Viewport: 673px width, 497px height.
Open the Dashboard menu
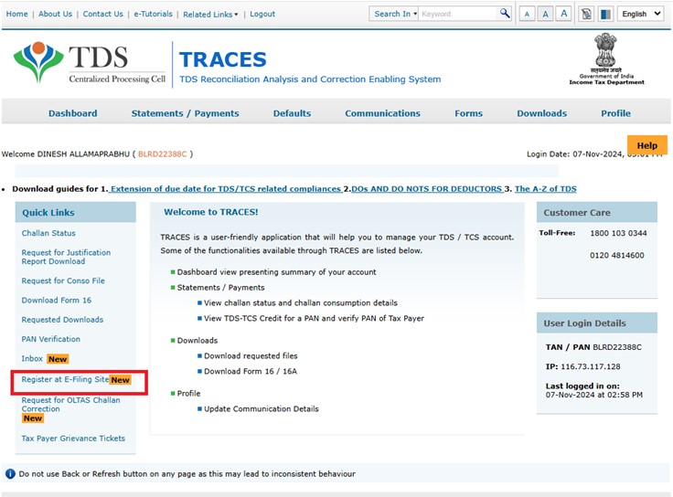[x=72, y=113]
